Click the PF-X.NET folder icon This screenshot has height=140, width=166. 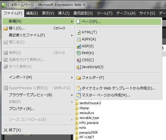(x=76, y=137)
